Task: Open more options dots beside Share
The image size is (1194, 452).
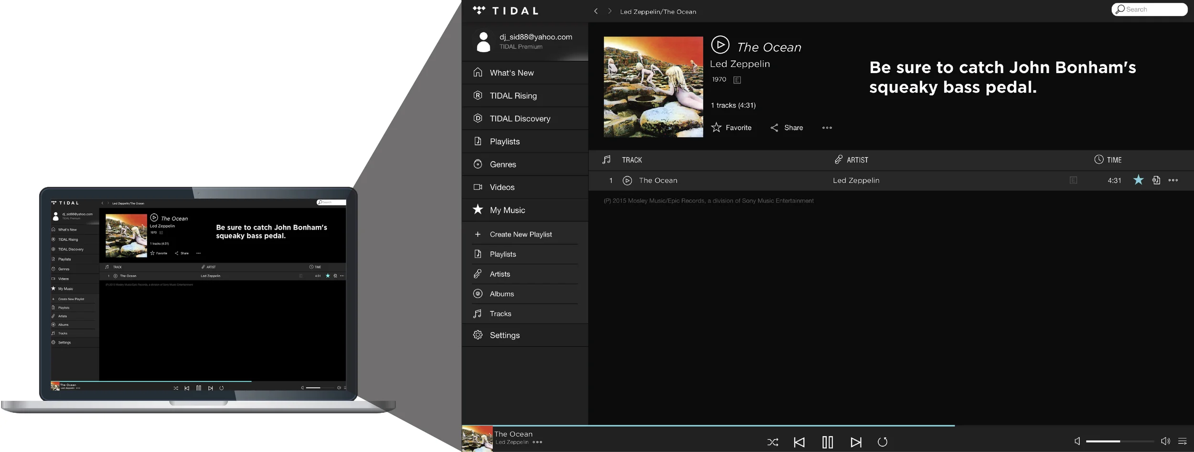Action: [x=827, y=127]
